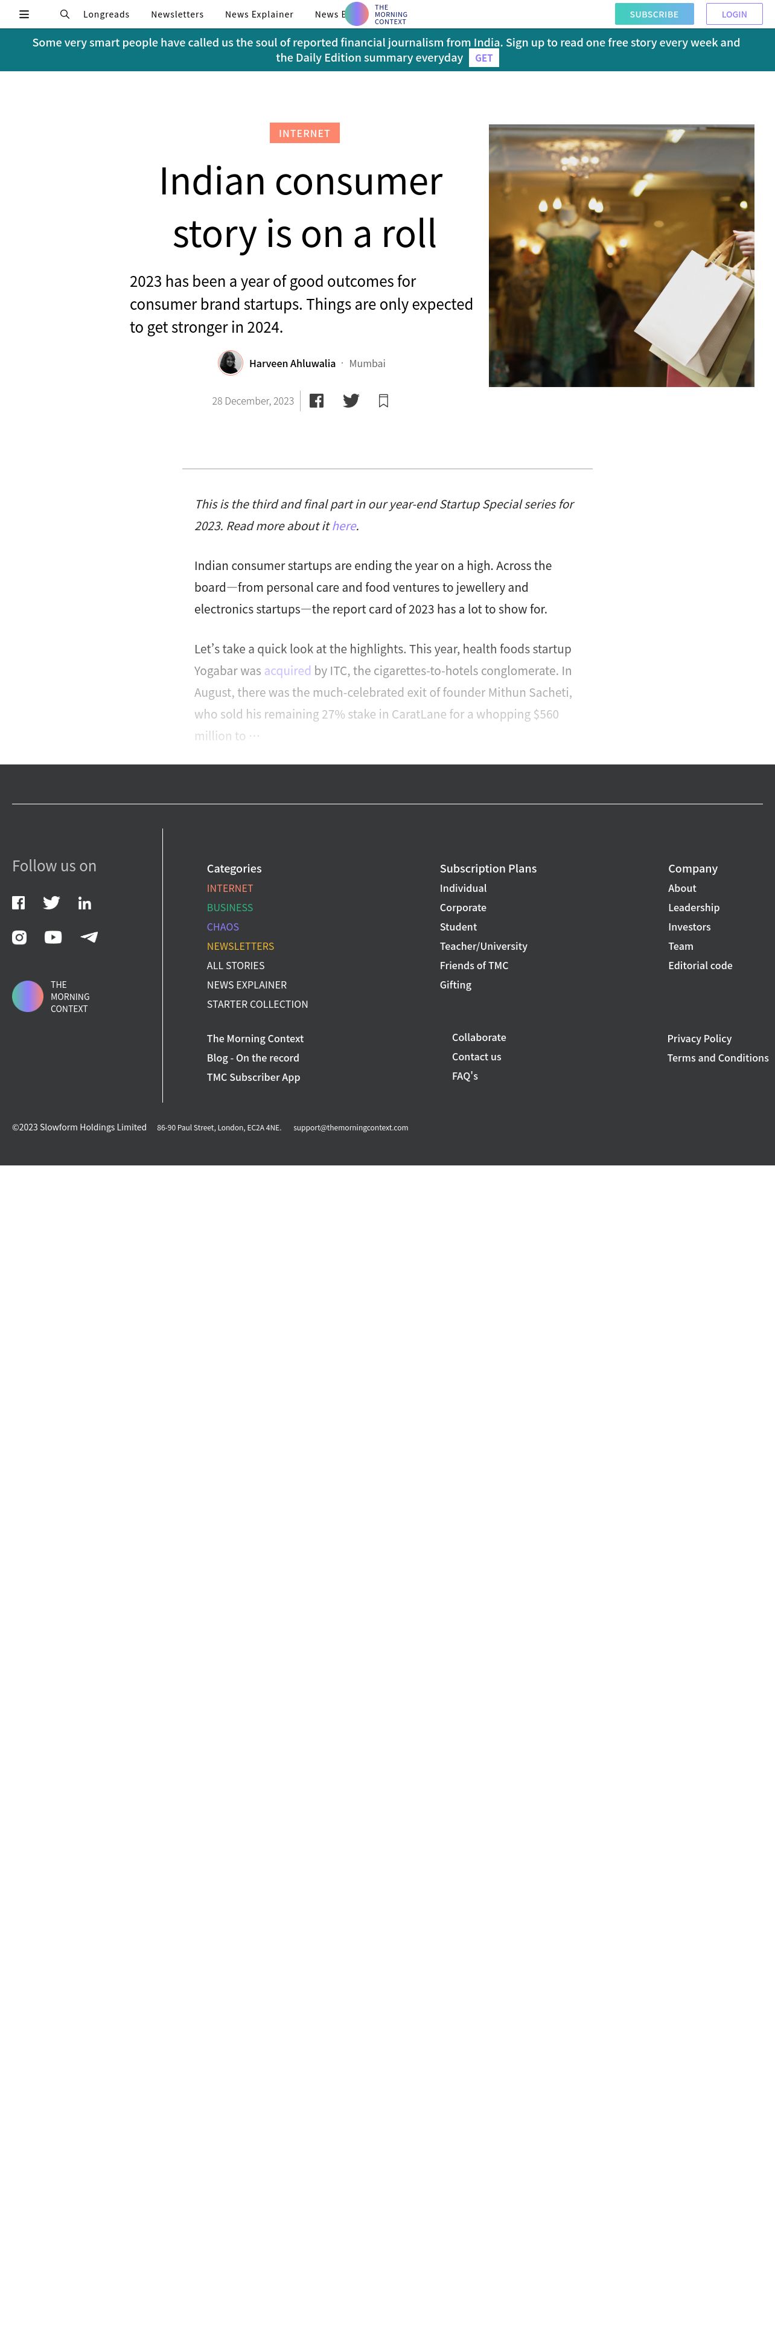Open Contact us link
This screenshot has height=2326, width=775.
[476, 1057]
